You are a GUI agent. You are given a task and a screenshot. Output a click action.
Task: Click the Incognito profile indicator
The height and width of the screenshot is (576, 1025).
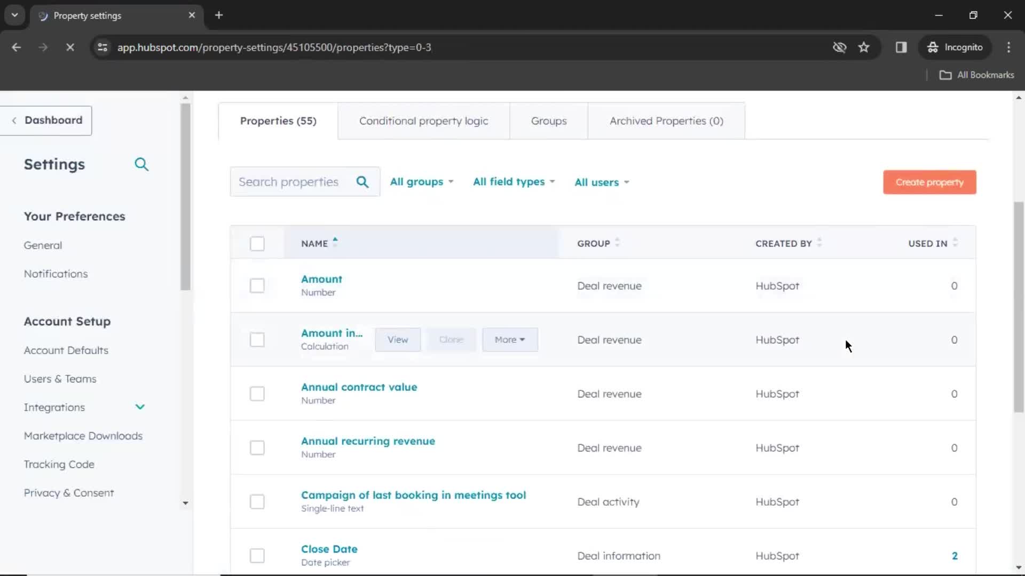(x=955, y=47)
